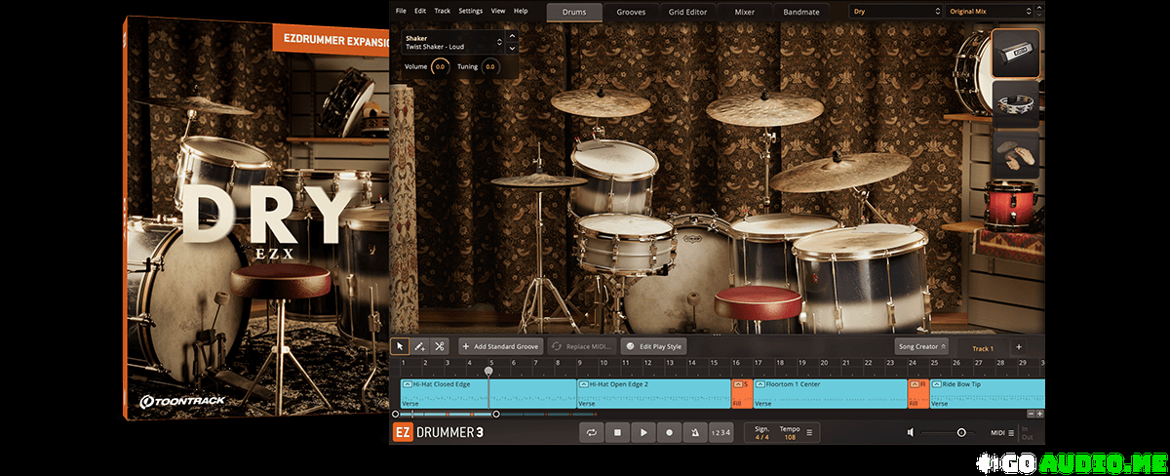Toggle the metronome click
The height and width of the screenshot is (476, 1170).
tap(694, 432)
